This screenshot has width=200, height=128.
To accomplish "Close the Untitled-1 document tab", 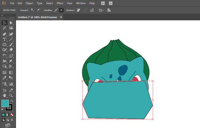I will pos(61,17).
